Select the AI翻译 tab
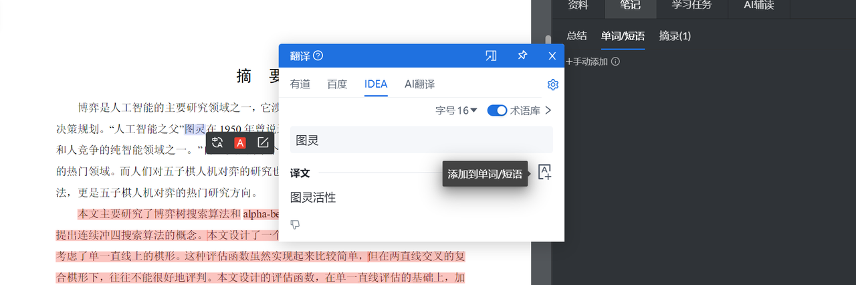Image resolution: width=856 pixels, height=285 pixels. point(419,84)
